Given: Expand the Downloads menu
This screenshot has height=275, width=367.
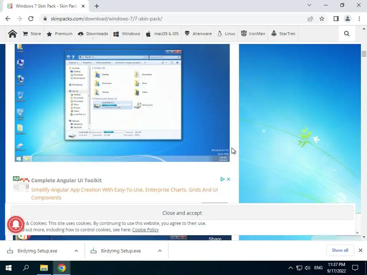Looking at the screenshot, I should 93,34.
